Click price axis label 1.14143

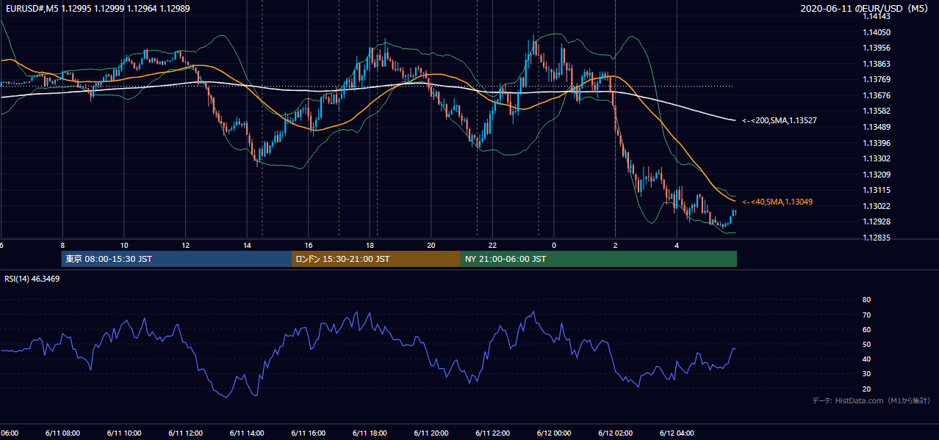tap(876, 16)
